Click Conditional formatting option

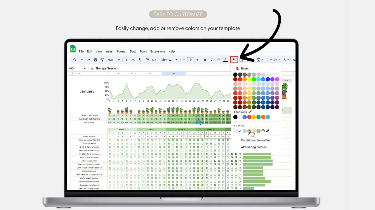pyautogui.click(x=256, y=140)
